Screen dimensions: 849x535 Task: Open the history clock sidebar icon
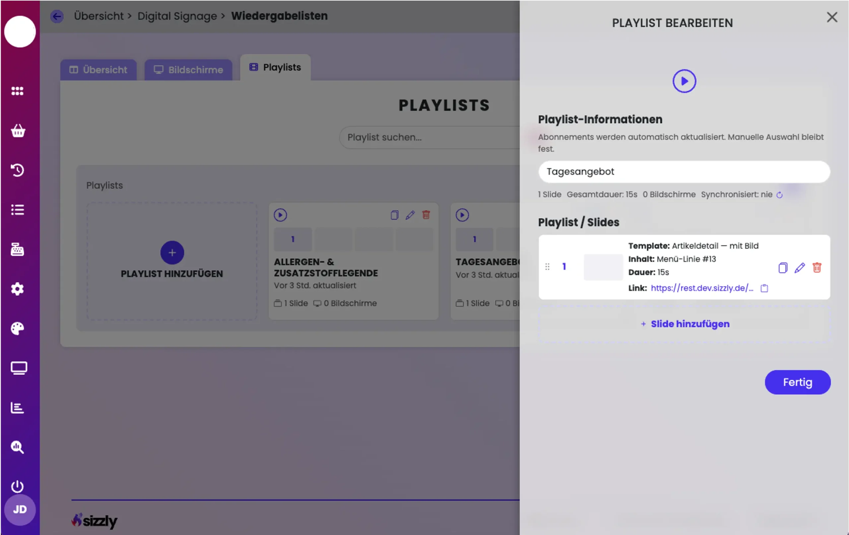pyautogui.click(x=17, y=170)
